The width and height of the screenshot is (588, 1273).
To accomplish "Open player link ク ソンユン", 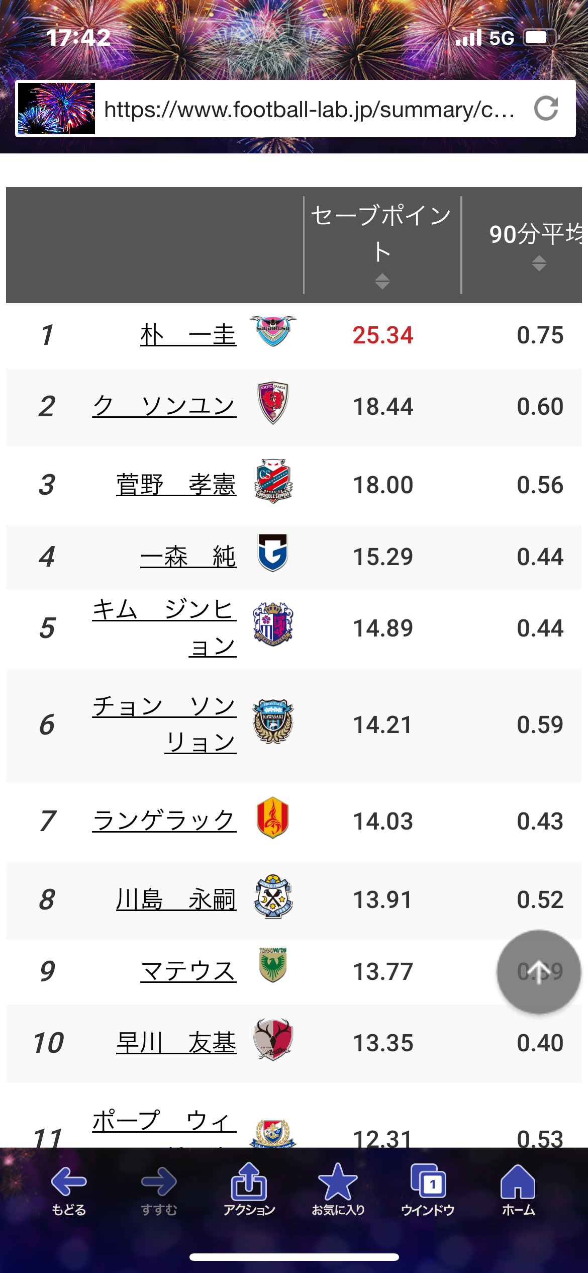I will click(164, 406).
